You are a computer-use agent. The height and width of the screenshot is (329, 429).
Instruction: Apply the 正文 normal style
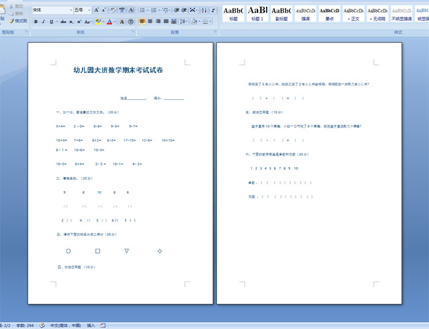354,13
